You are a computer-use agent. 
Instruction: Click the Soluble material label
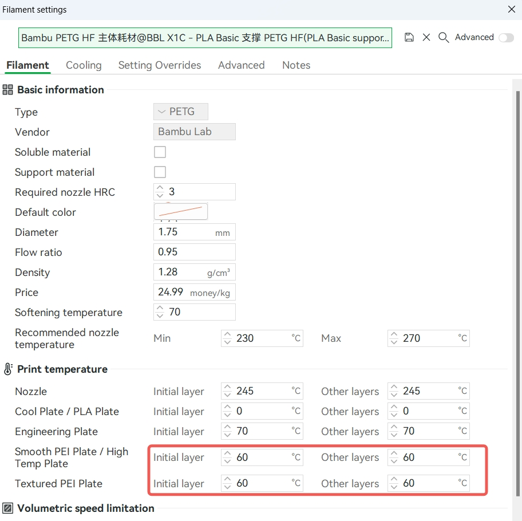53,152
